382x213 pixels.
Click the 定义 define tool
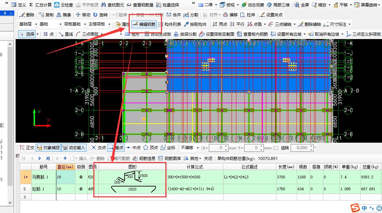pyautogui.click(x=19, y=5)
